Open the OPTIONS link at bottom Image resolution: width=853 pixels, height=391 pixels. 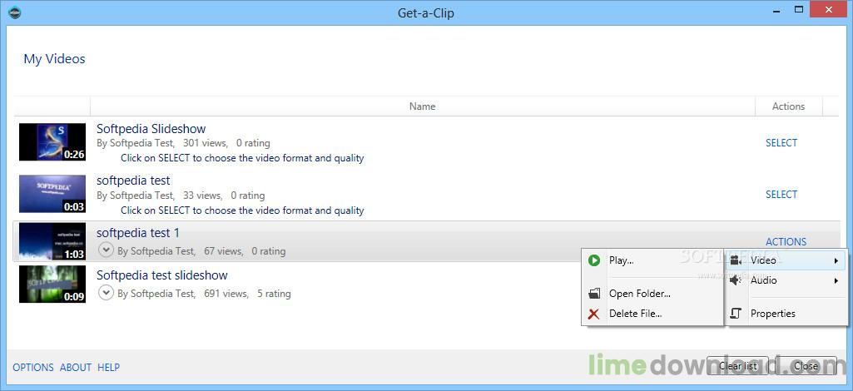point(33,368)
